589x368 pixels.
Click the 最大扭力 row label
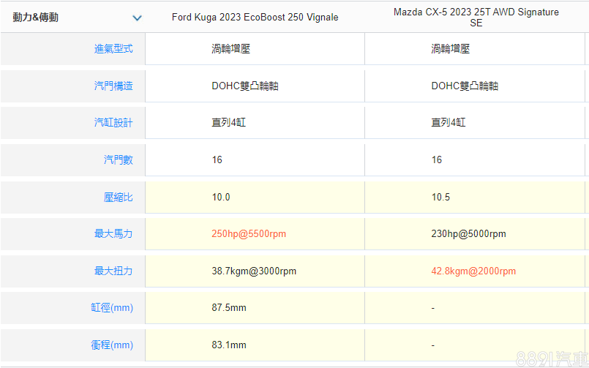[113, 271]
